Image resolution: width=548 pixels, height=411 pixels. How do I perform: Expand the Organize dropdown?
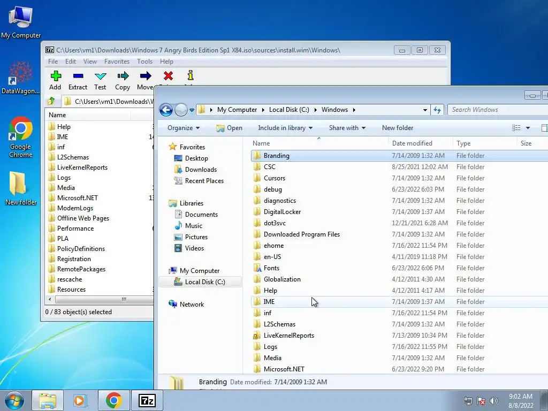click(184, 128)
